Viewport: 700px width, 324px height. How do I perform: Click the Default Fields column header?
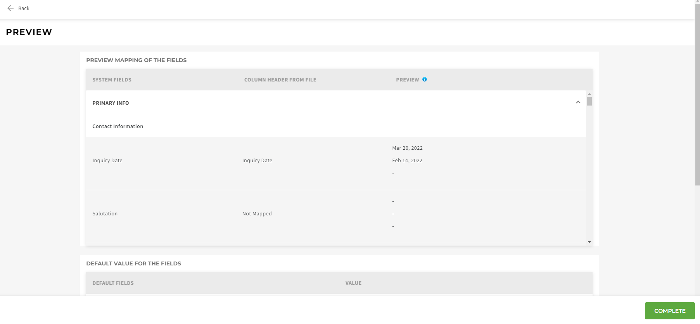click(x=113, y=283)
